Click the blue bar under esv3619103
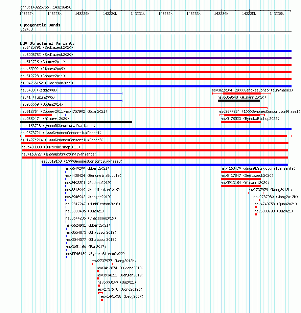 165,165
